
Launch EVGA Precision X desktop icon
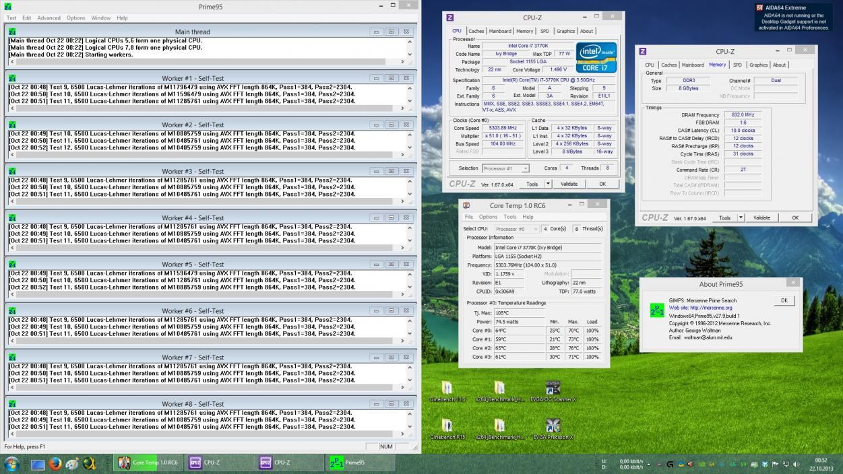553,429
